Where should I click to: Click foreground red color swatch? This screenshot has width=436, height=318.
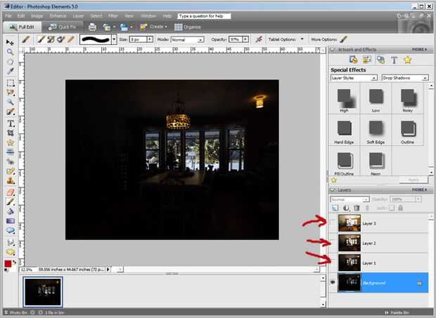[8, 264]
